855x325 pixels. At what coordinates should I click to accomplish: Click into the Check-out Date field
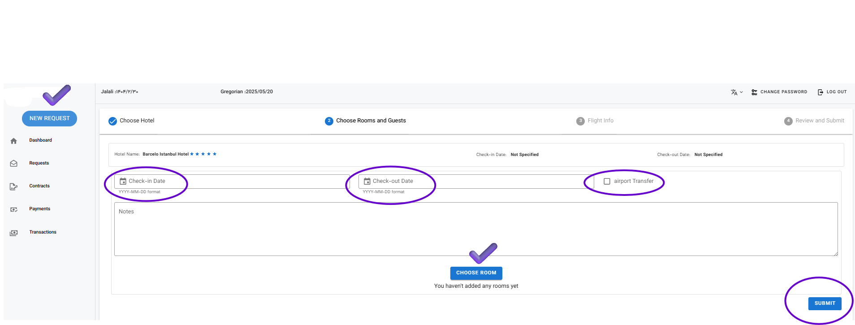(476, 181)
